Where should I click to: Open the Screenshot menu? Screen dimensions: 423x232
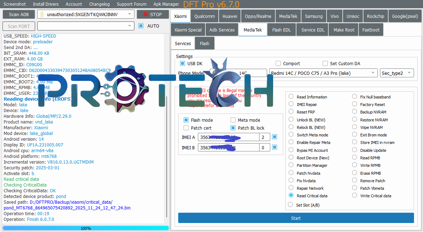click(15, 4)
